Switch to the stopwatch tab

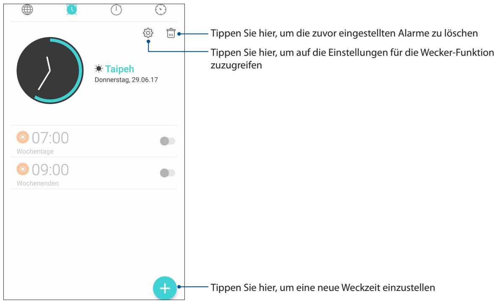click(x=116, y=8)
